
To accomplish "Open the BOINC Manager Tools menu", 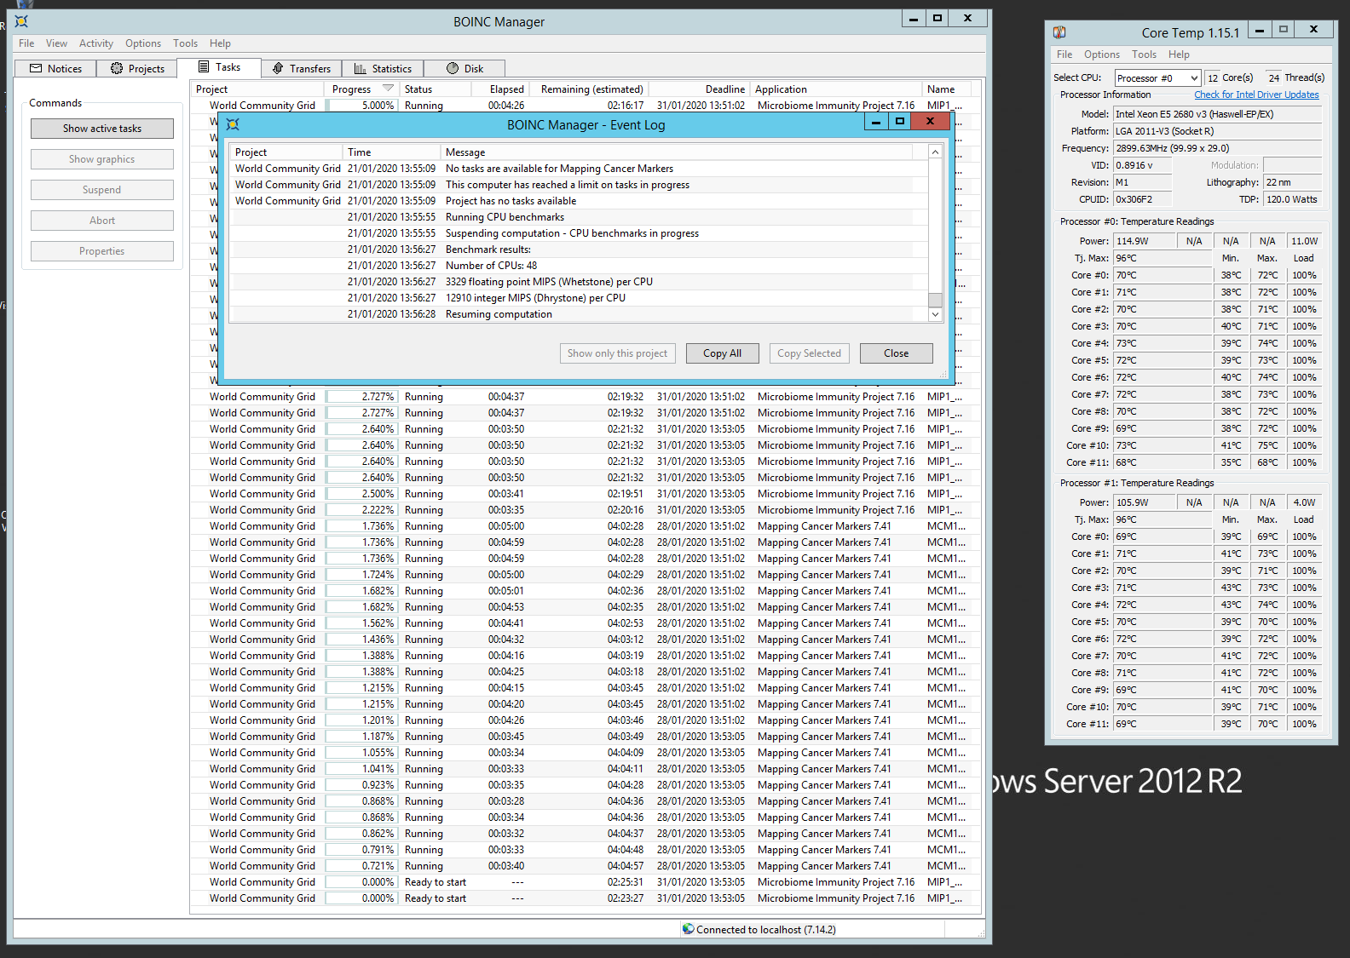I will click(185, 43).
